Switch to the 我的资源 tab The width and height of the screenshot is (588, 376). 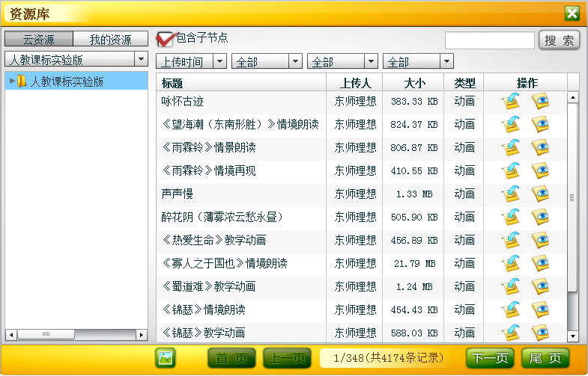point(110,40)
